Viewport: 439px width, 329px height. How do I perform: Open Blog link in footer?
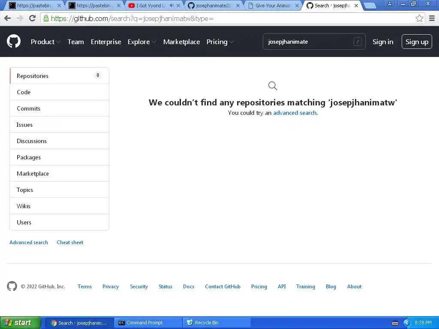coord(331,287)
